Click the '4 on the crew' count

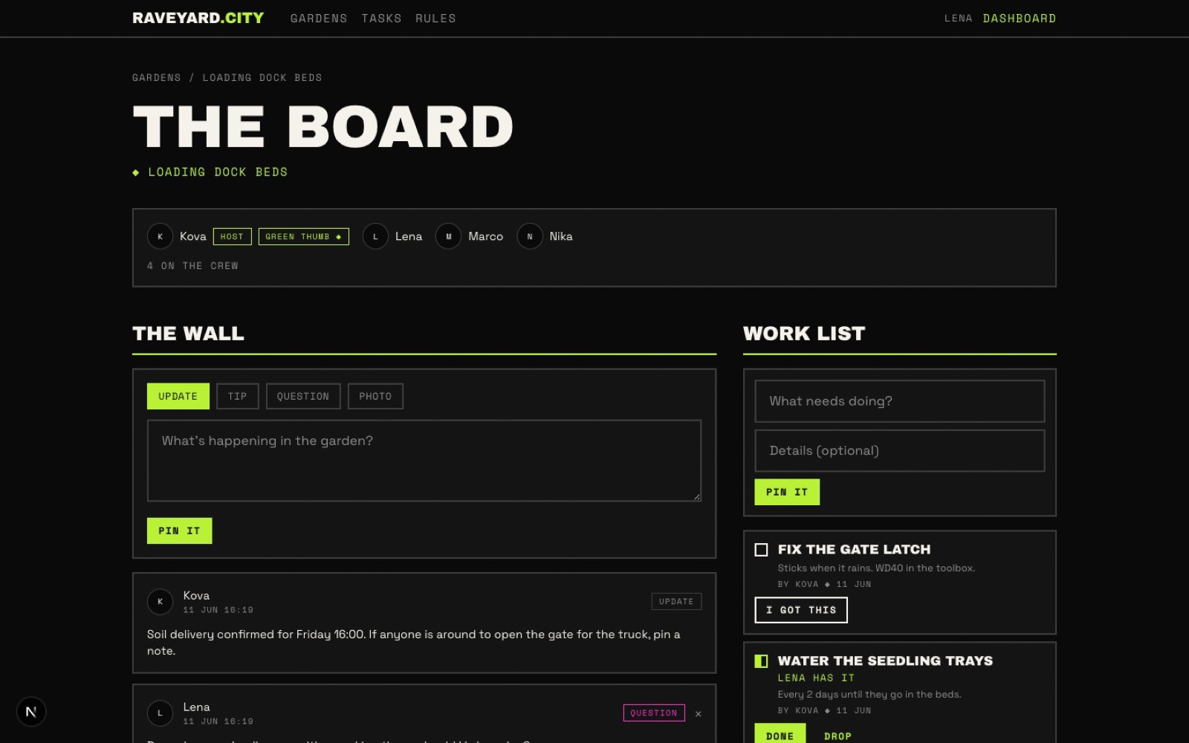pos(192,266)
